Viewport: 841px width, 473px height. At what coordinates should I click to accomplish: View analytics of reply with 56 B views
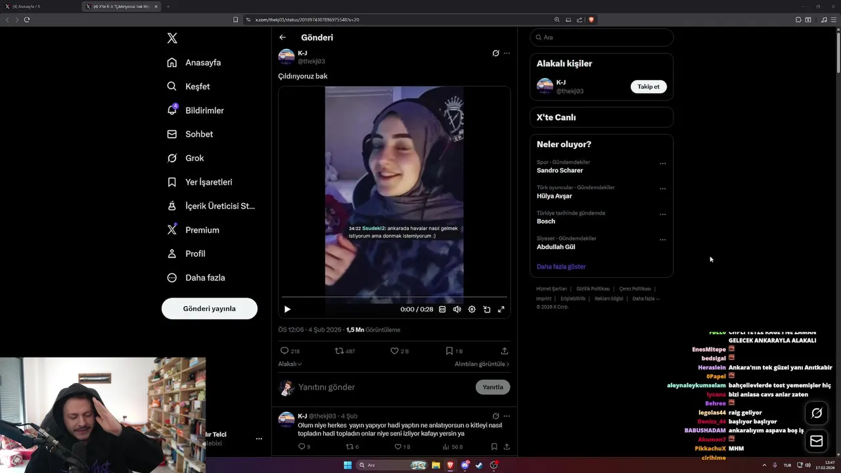click(453, 447)
